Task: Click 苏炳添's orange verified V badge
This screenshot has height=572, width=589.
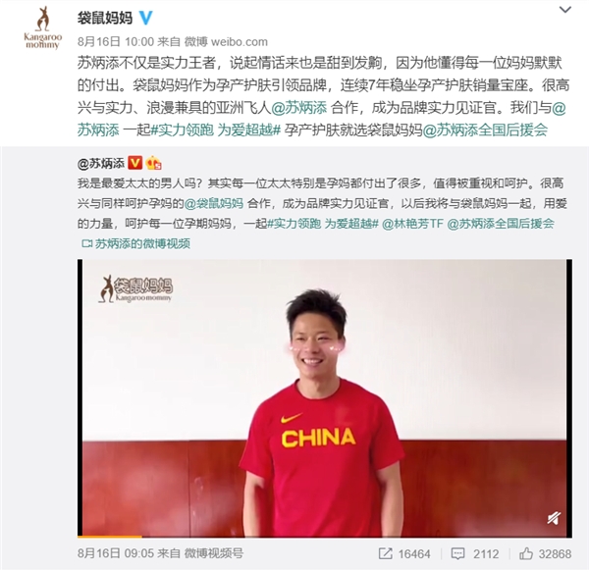Action: click(x=135, y=163)
